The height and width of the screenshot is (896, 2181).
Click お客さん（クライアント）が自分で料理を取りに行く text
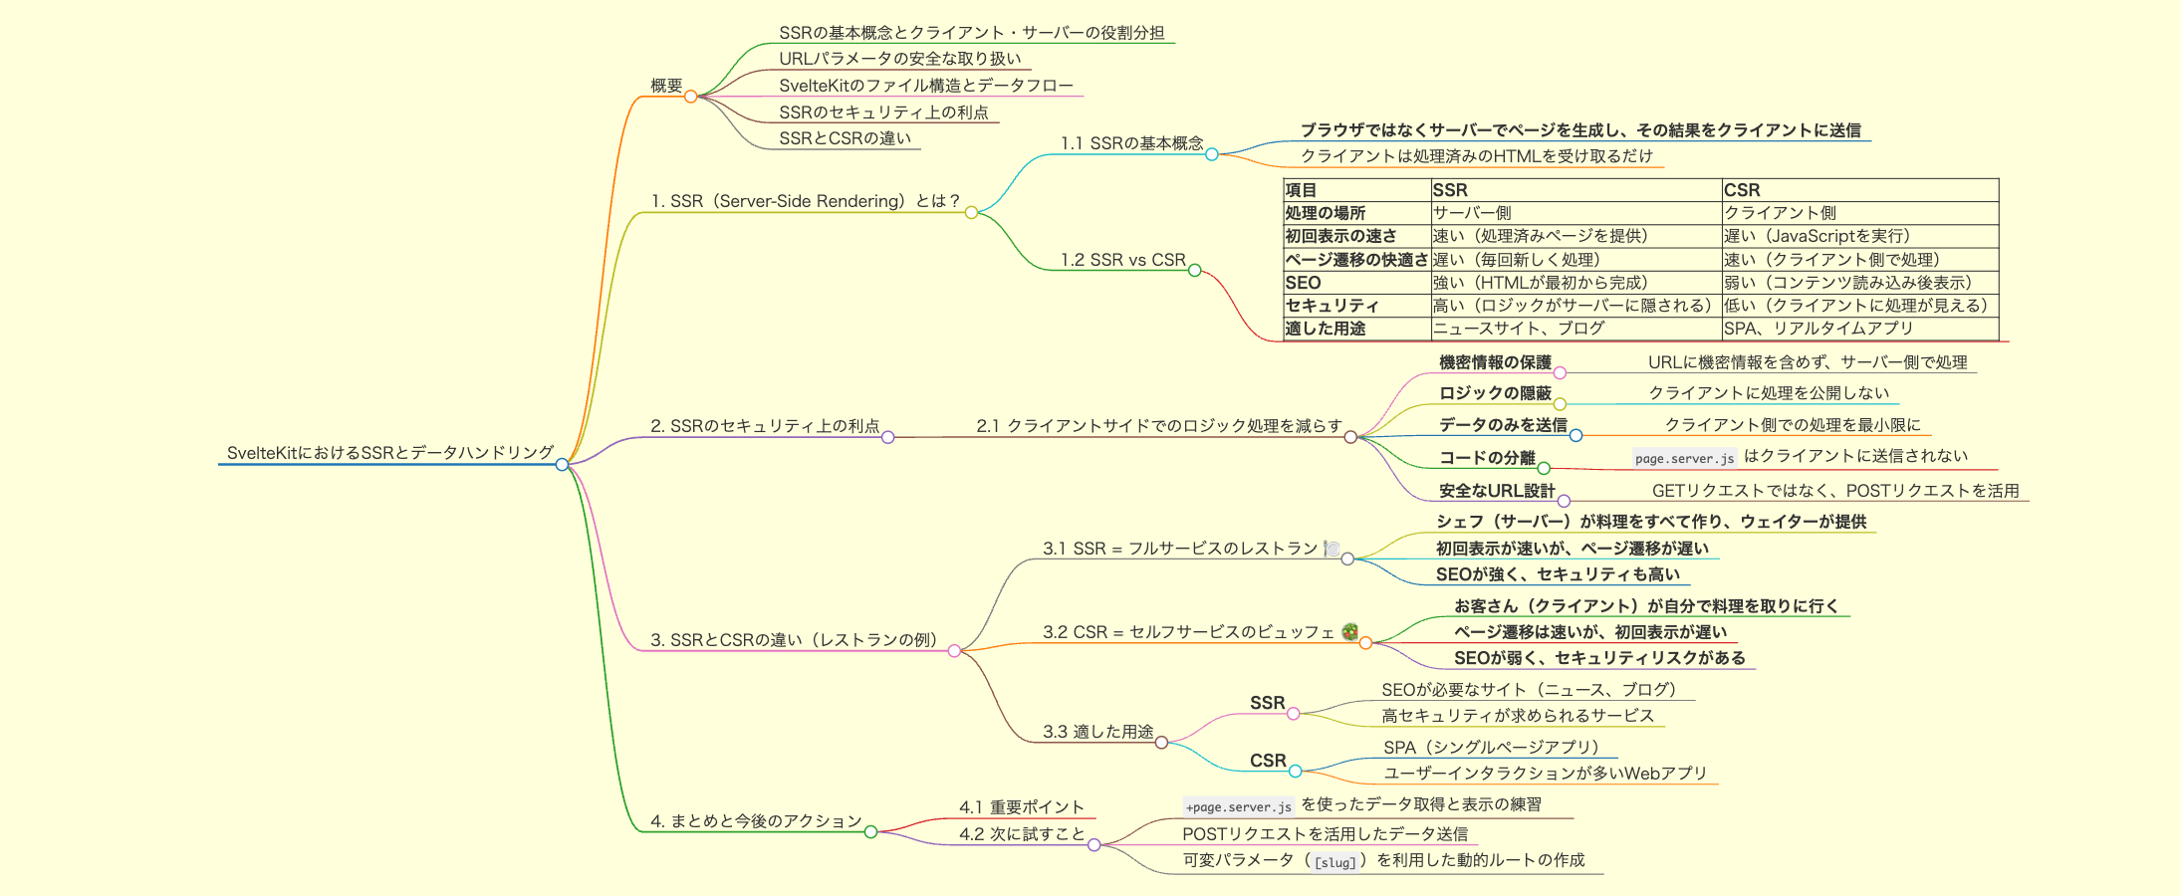tap(1646, 606)
